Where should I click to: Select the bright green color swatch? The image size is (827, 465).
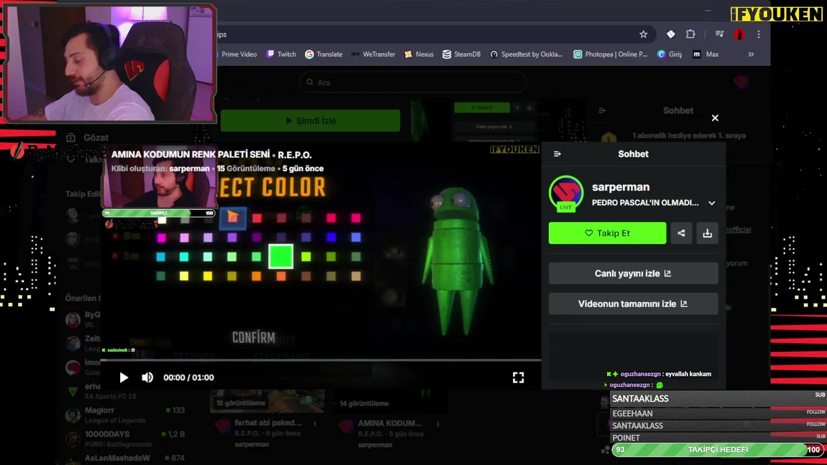(281, 256)
